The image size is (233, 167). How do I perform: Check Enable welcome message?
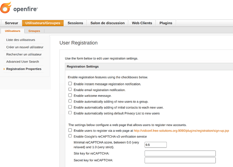coord(70,95)
